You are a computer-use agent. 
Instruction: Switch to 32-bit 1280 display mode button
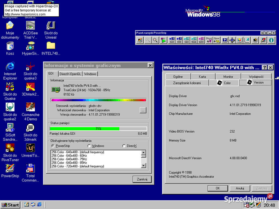[x=201, y=40]
